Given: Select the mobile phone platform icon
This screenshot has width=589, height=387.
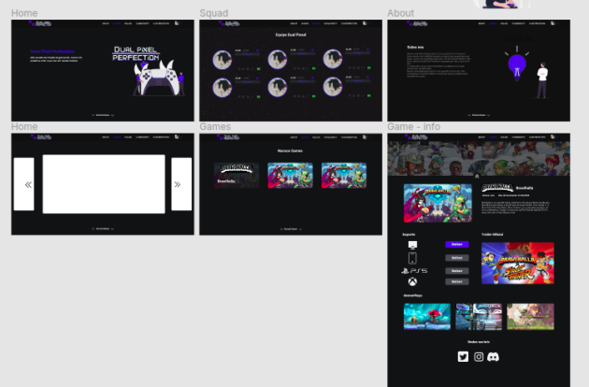Looking at the screenshot, I should (x=412, y=258).
